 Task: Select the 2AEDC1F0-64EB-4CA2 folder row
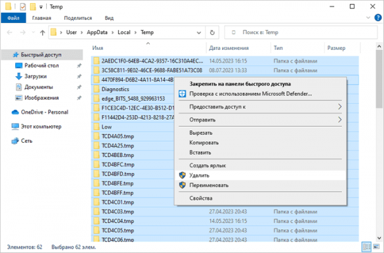point(225,61)
